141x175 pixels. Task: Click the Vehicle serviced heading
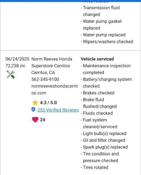click(97, 59)
